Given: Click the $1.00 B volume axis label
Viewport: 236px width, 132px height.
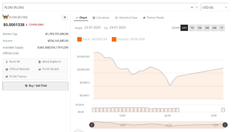Looking at the screenshot, I should [x=80, y=105].
